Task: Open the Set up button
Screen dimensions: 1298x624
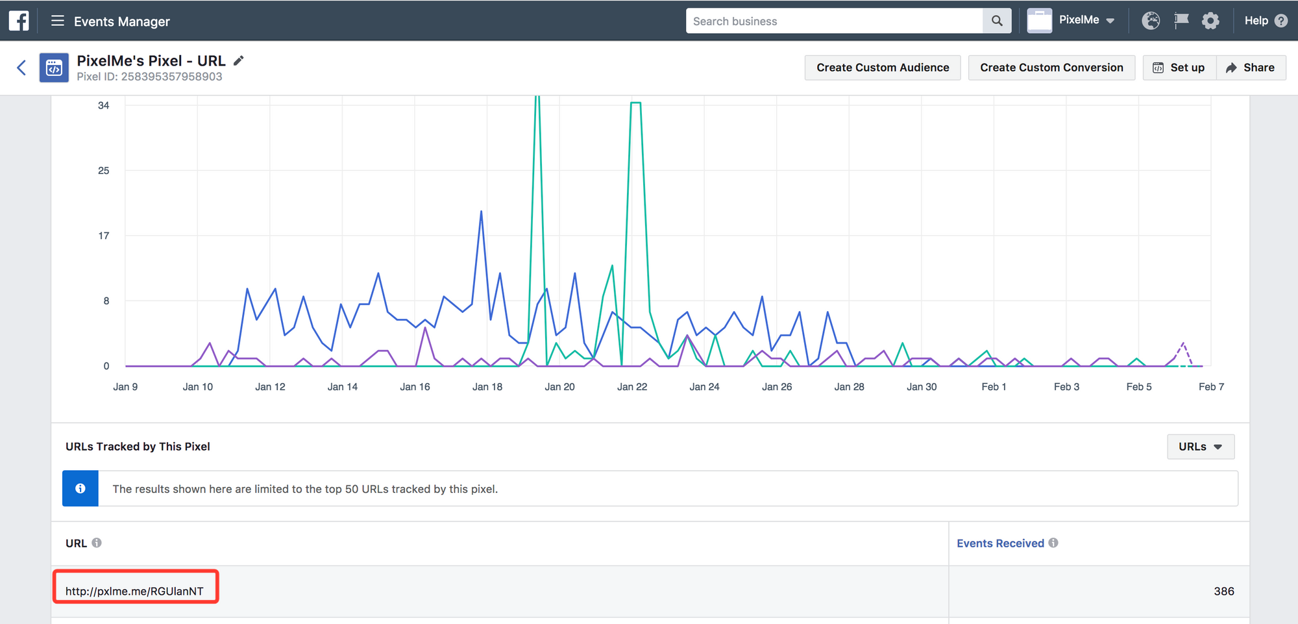Action: pos(1179,68)
